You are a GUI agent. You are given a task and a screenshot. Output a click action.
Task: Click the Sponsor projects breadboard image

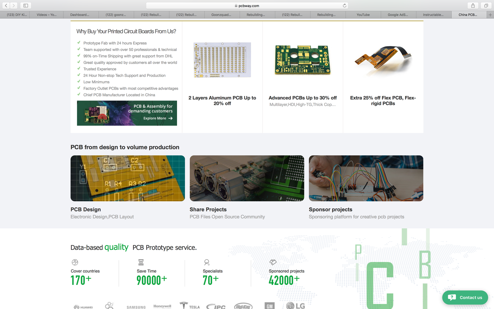click(366, 178)
